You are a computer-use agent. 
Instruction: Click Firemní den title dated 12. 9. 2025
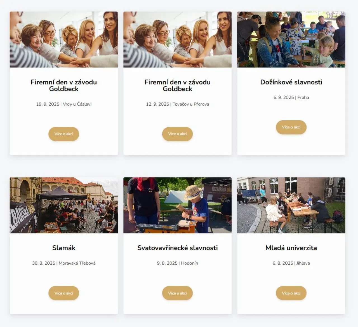click(177, 85)
